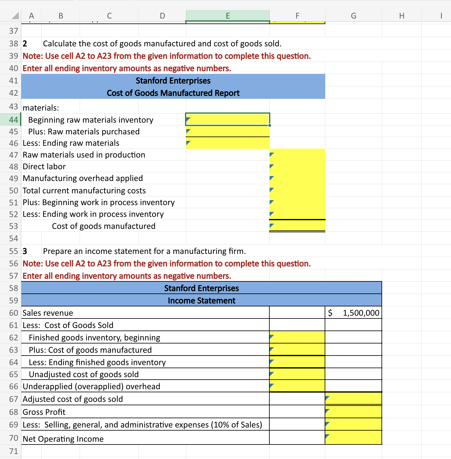Viewport: 451px width, 459px height.
Task: Click the yellow cell for Ending raw materials
Action: (228, 143)
